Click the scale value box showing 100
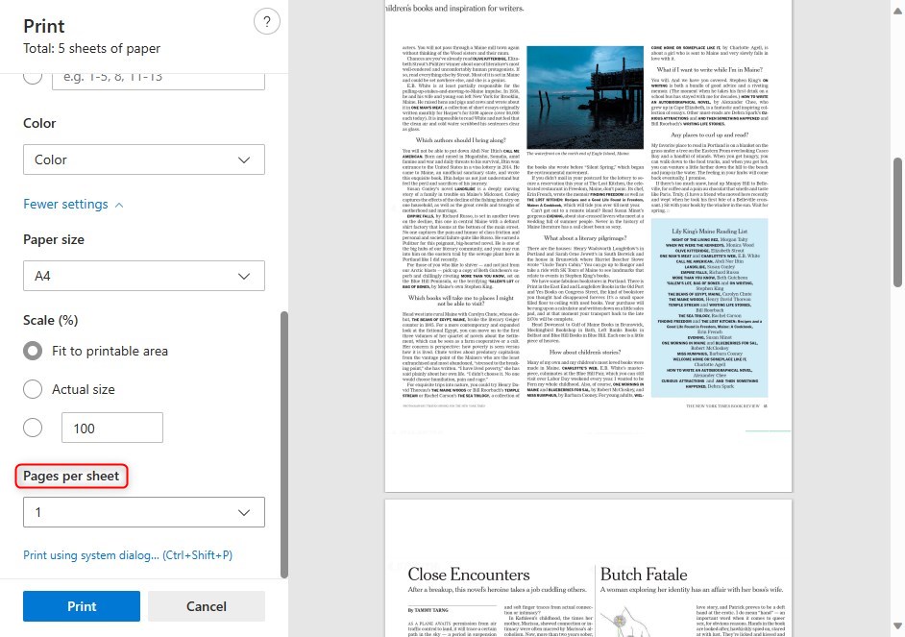Viewport: 905px width, 637px height. click(111, 427)
